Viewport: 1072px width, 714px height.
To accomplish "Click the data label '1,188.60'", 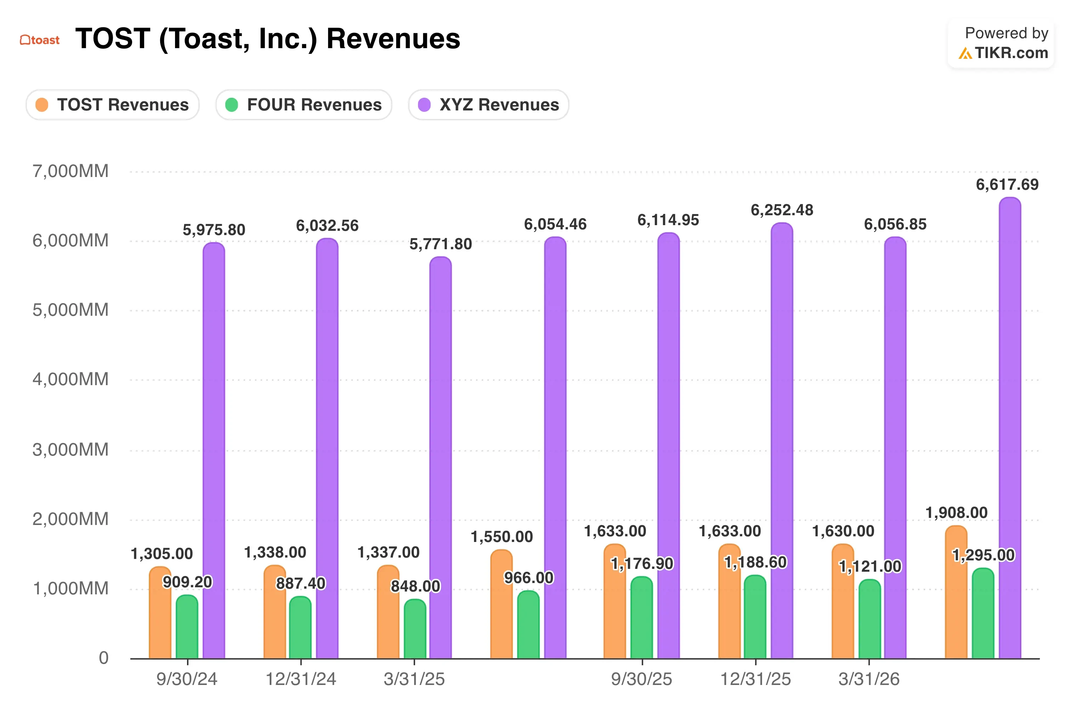I will point(755,562).
